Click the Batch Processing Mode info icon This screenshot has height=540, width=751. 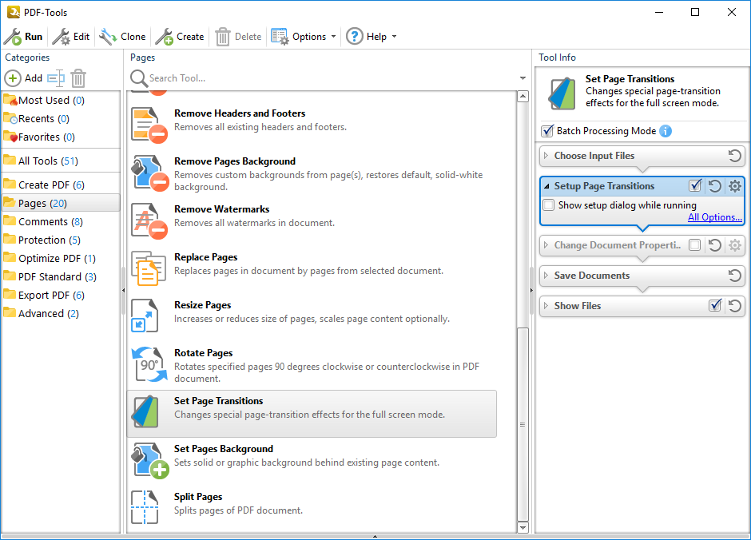tap(666, 131)
